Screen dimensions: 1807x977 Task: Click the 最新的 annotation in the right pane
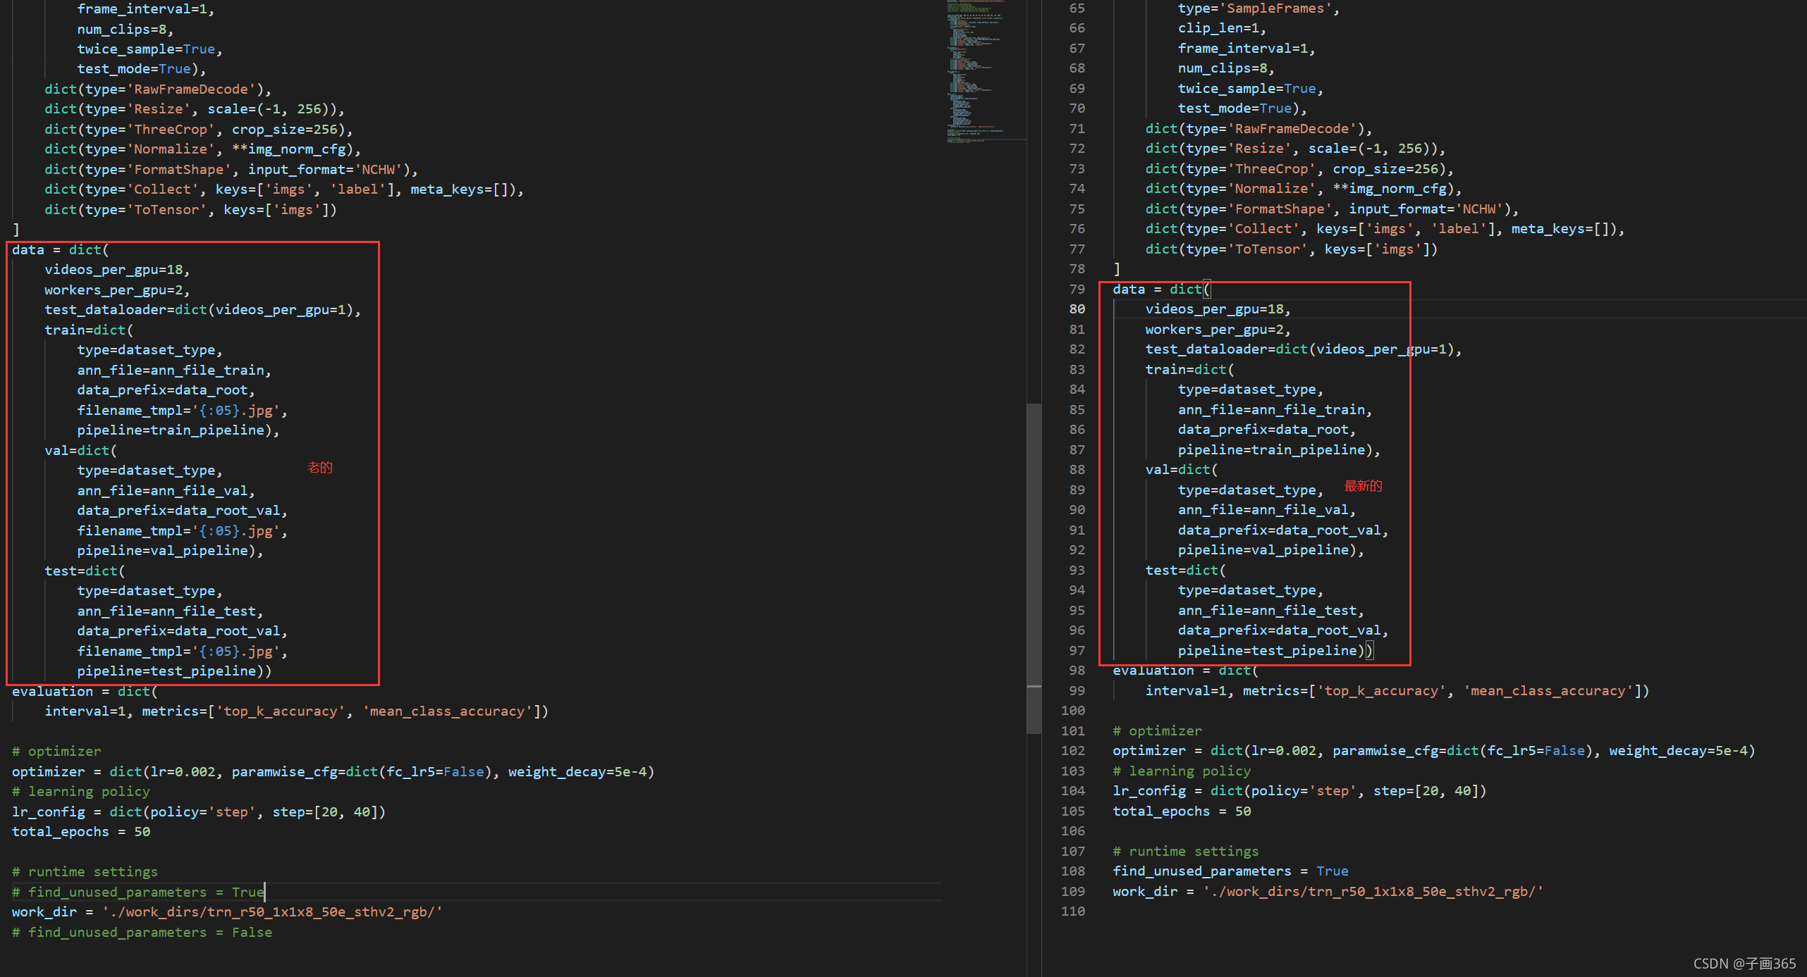click(x=1361, y=485)
